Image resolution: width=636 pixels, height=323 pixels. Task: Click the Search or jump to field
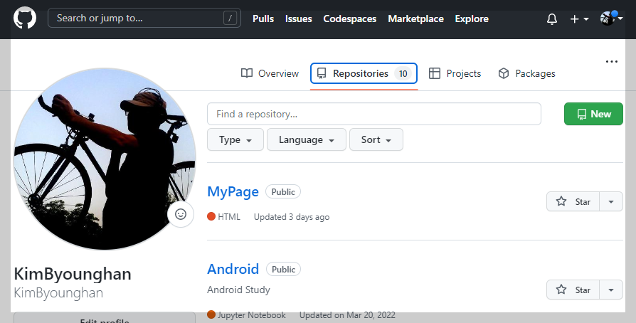point(144,18)
